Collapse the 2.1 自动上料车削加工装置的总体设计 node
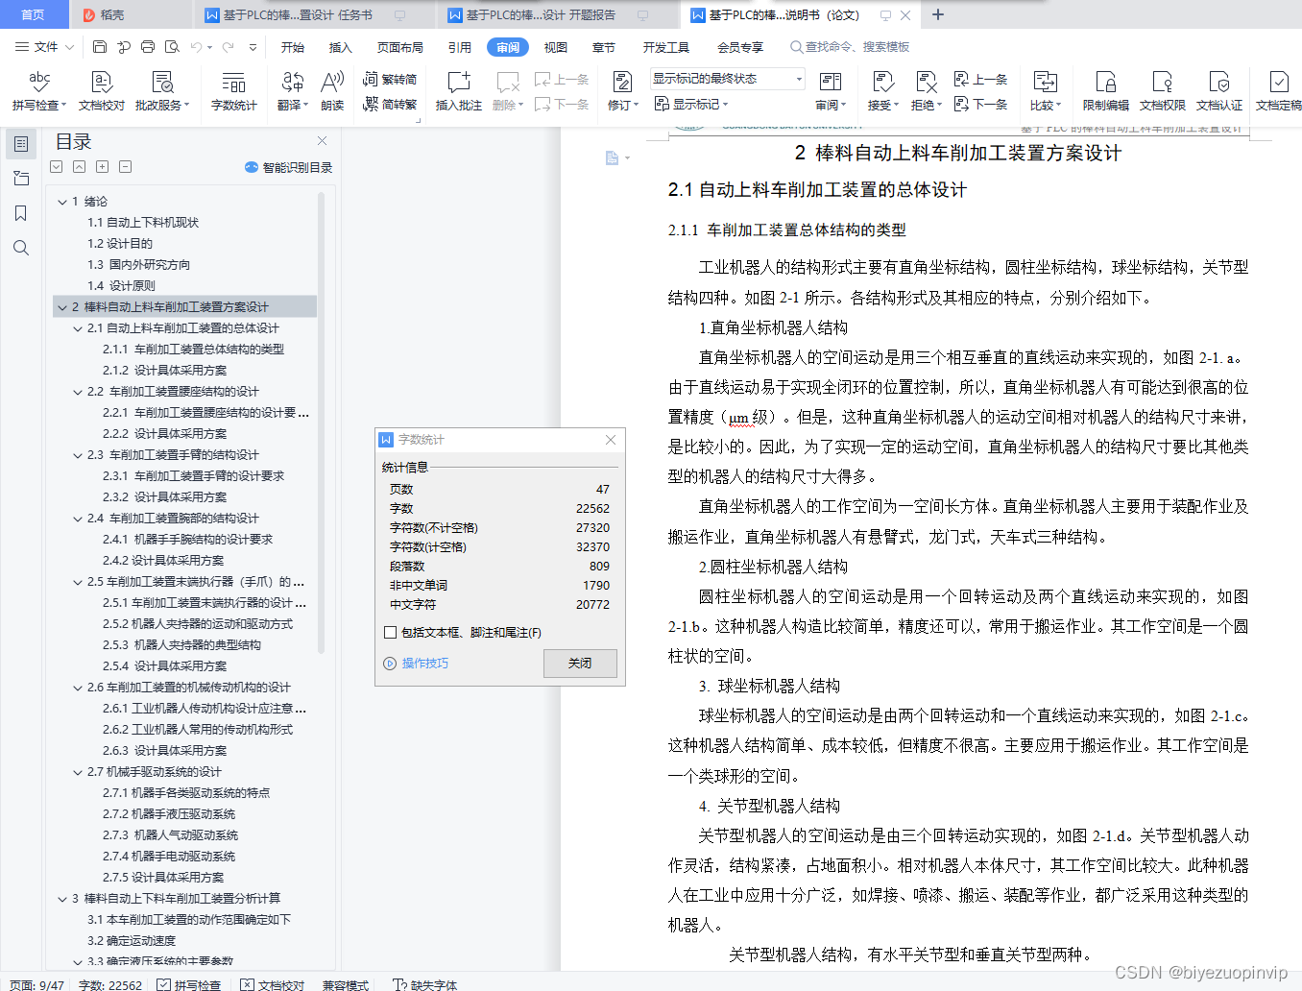1302x991 pixels. tap(78, 328)
